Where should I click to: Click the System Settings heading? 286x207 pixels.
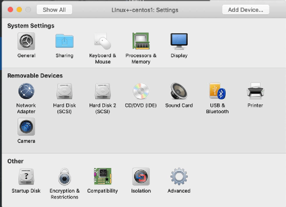[31, 26]
